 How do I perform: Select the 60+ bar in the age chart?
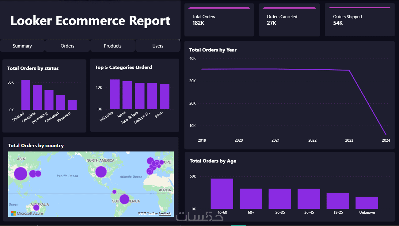pyautogui.click(x=251, y=199)
